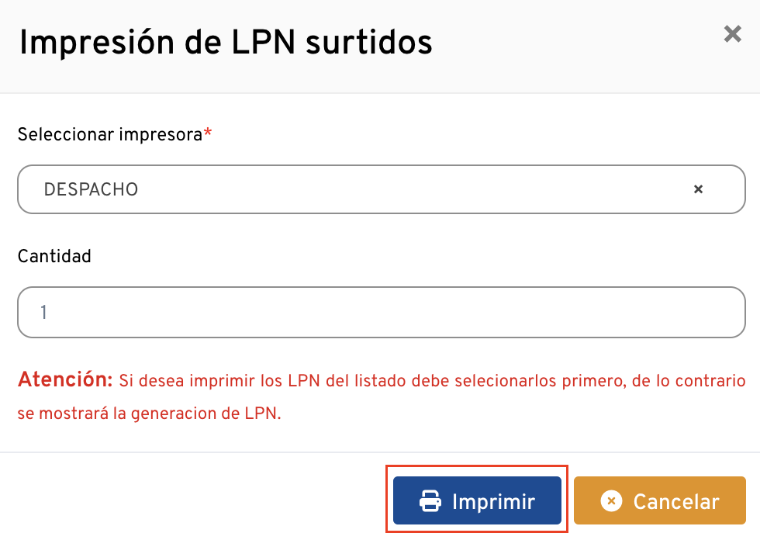The height and width of the screenshot is (540, 760).
Task: Click the Seleccionar impresora label
Action: point(109,134)
